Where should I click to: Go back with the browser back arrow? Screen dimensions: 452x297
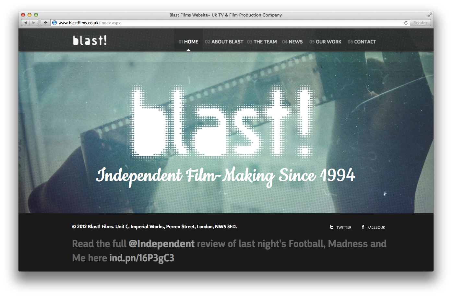[x=26, y=23]
